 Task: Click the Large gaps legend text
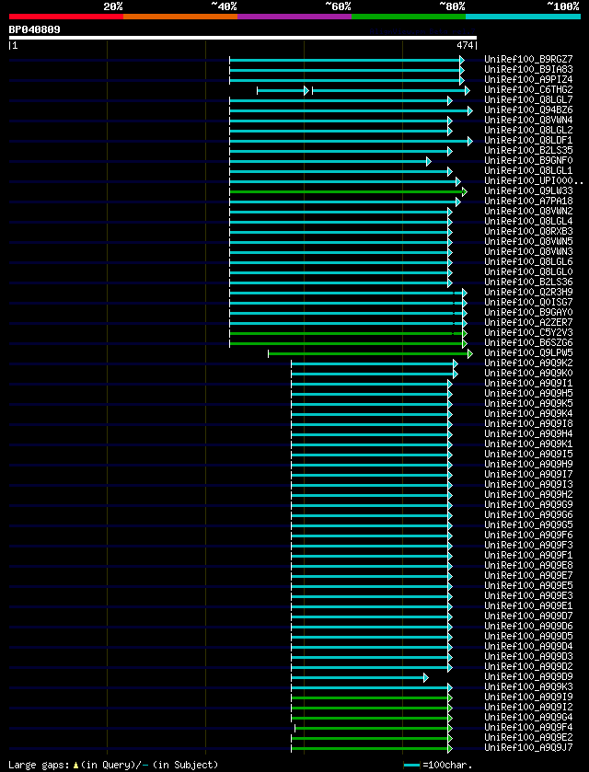tap(113, 765)
